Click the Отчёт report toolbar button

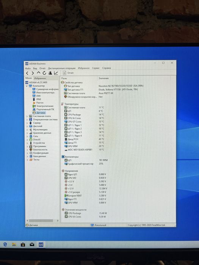[68, 73]
